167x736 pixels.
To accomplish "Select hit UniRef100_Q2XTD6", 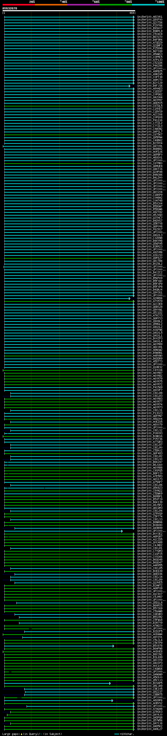I will (150, 22).
